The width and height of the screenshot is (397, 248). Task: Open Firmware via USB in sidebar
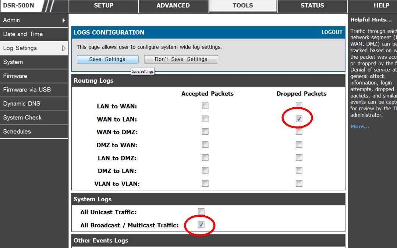[x=27, y=90]
